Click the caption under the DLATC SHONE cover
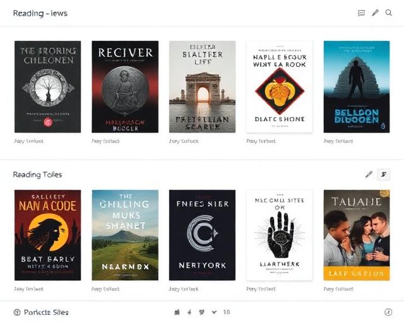 [x=261, y=141]
